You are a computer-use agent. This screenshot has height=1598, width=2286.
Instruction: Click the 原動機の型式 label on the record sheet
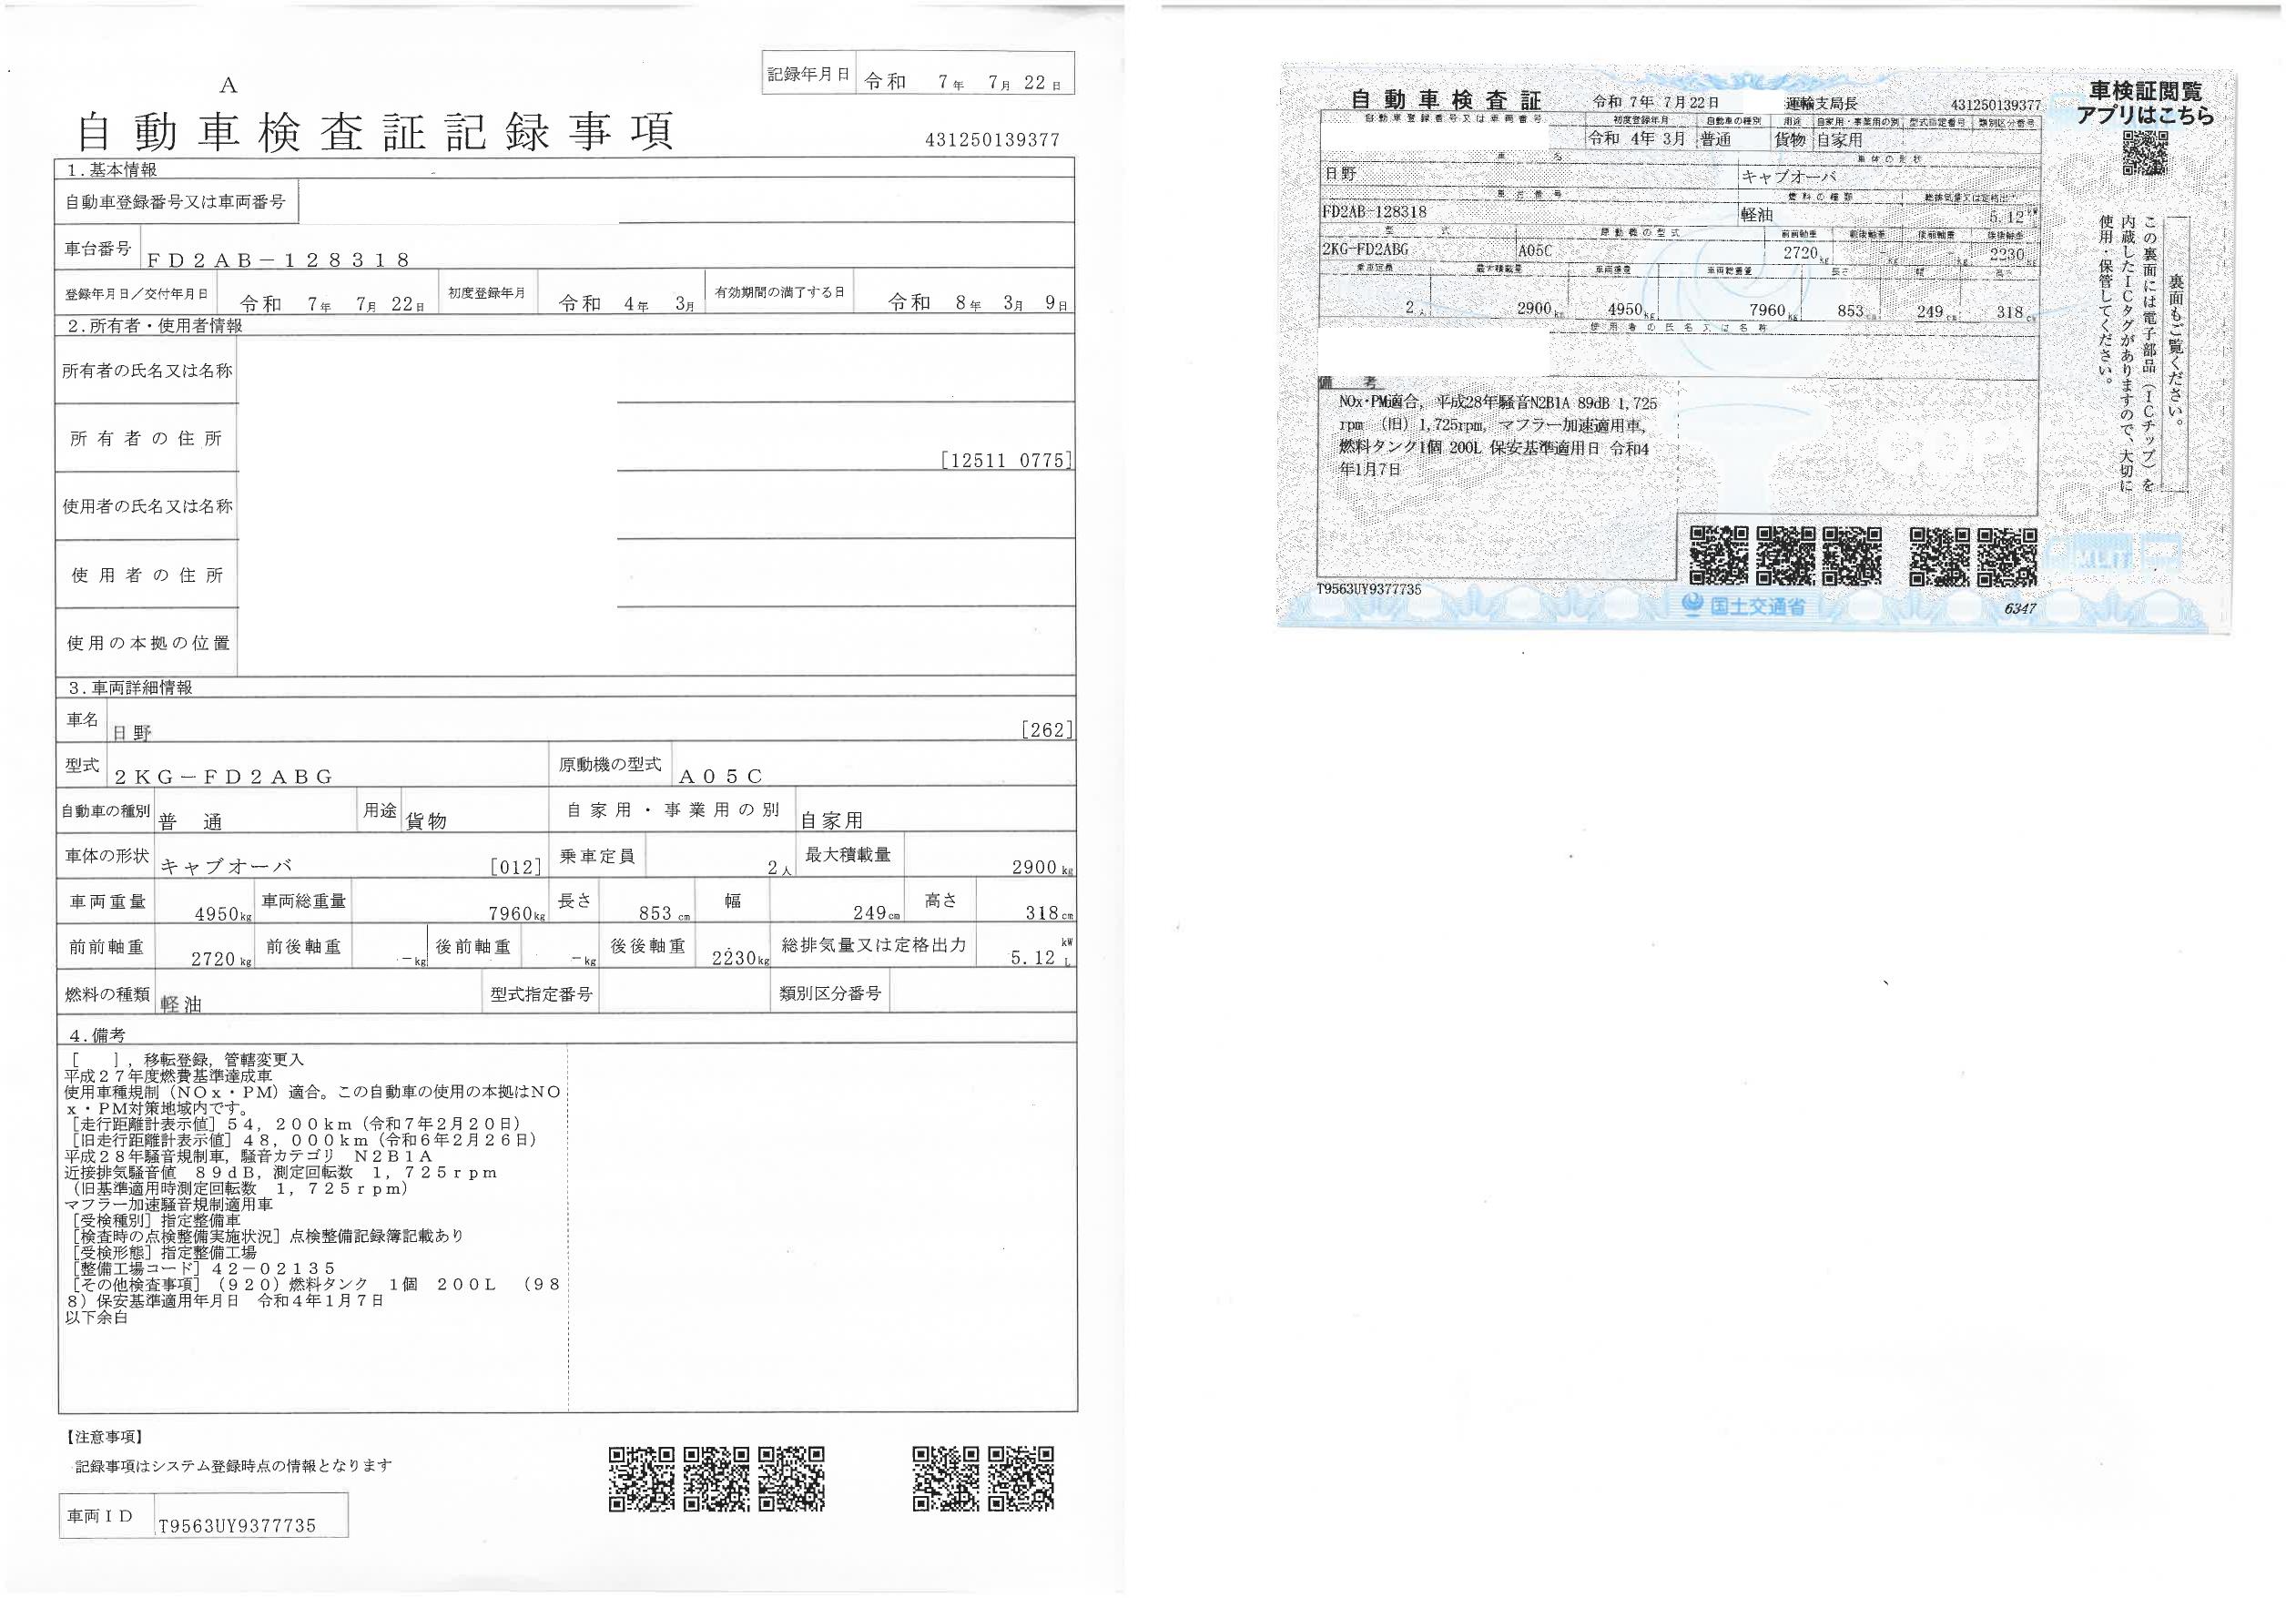click(x=608, y=764)
